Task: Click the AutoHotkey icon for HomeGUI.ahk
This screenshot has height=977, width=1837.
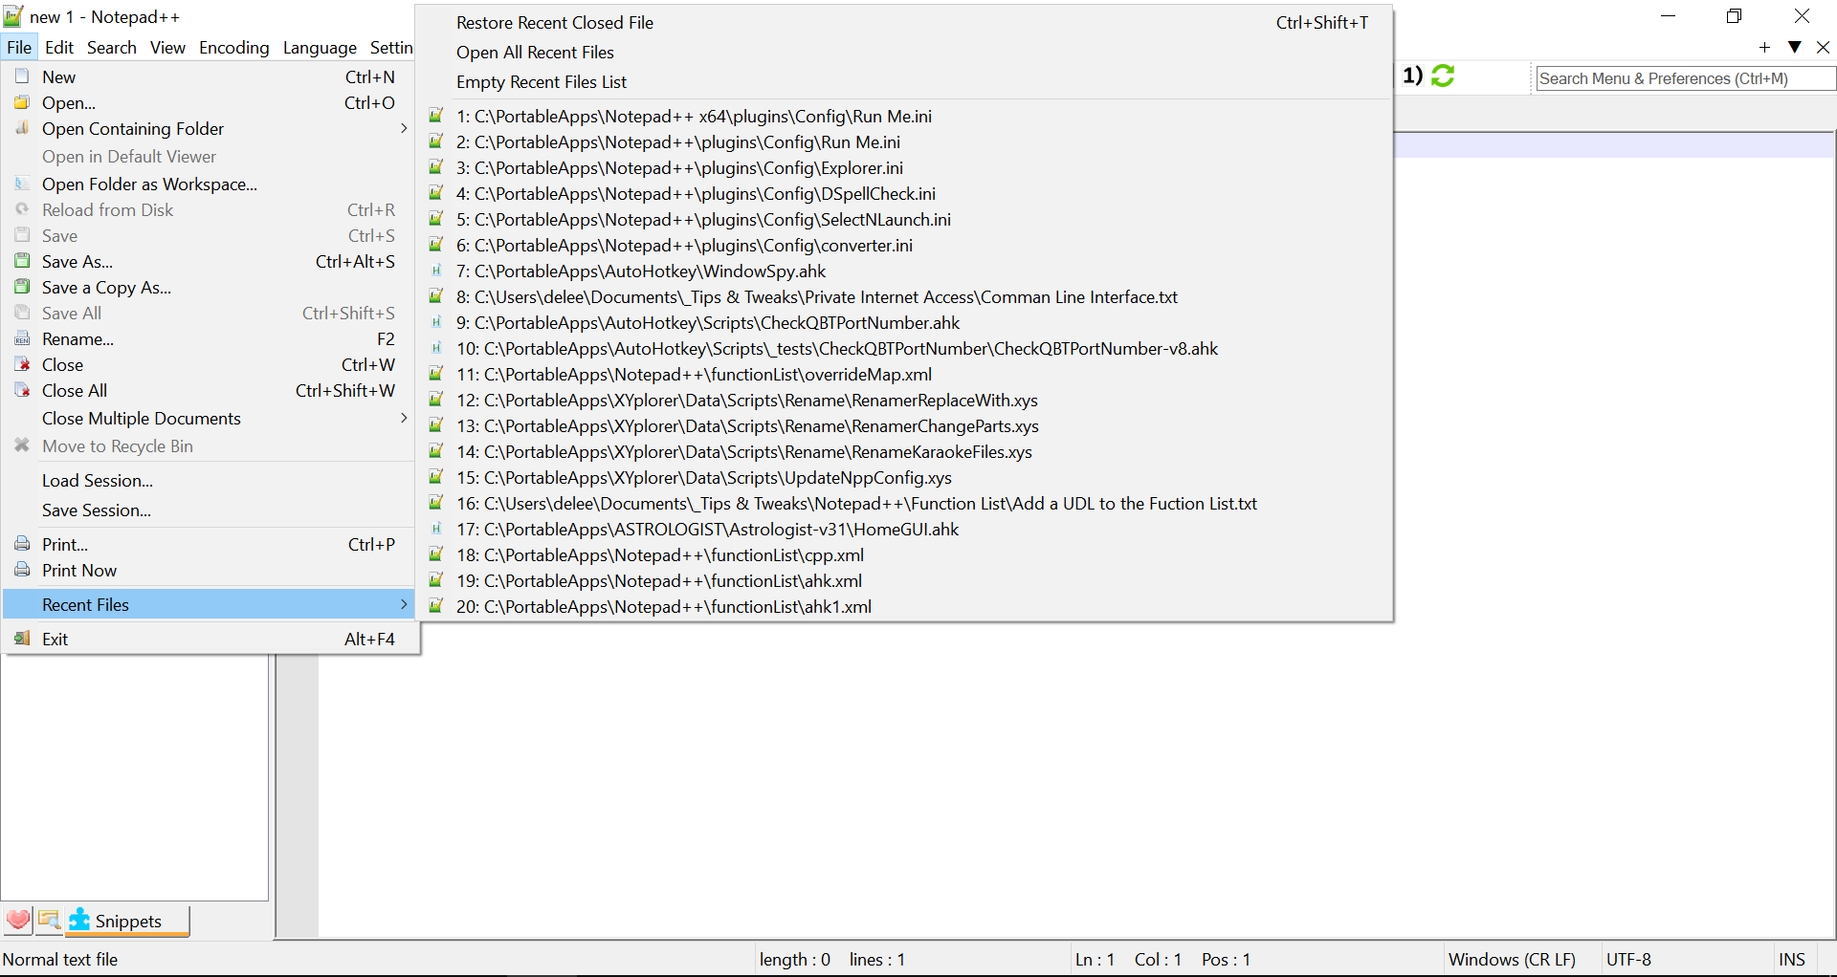Action: point(436,529)
